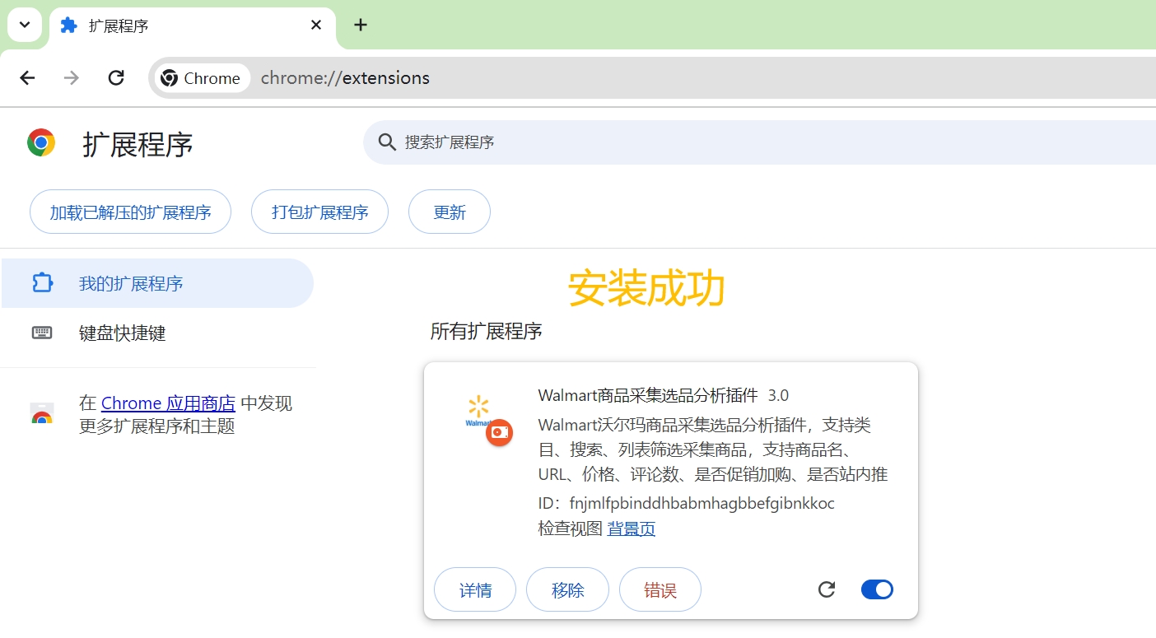Click the extension ID text fnjmlfpbinddhbabmhagbbefgibnkkoc
Image resolution: width=1156 pixels, height=638 pixels.
pos(702,503)
